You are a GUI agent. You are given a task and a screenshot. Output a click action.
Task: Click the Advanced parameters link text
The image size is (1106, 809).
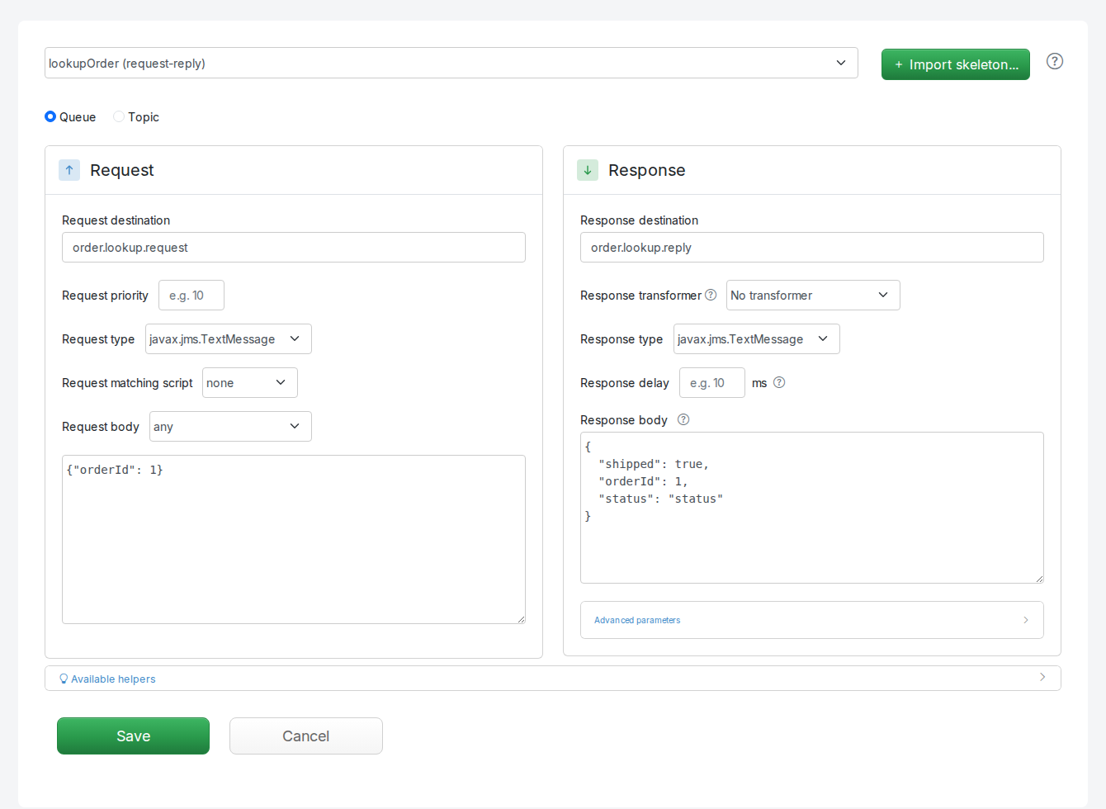click(x=637, y=620)
